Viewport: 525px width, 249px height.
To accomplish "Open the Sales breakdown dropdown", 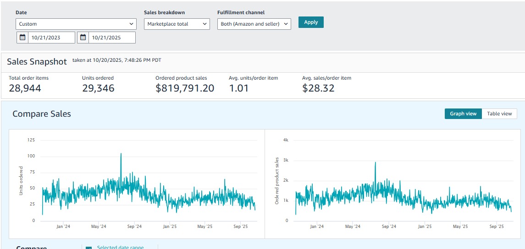I will tap(177, 24).
